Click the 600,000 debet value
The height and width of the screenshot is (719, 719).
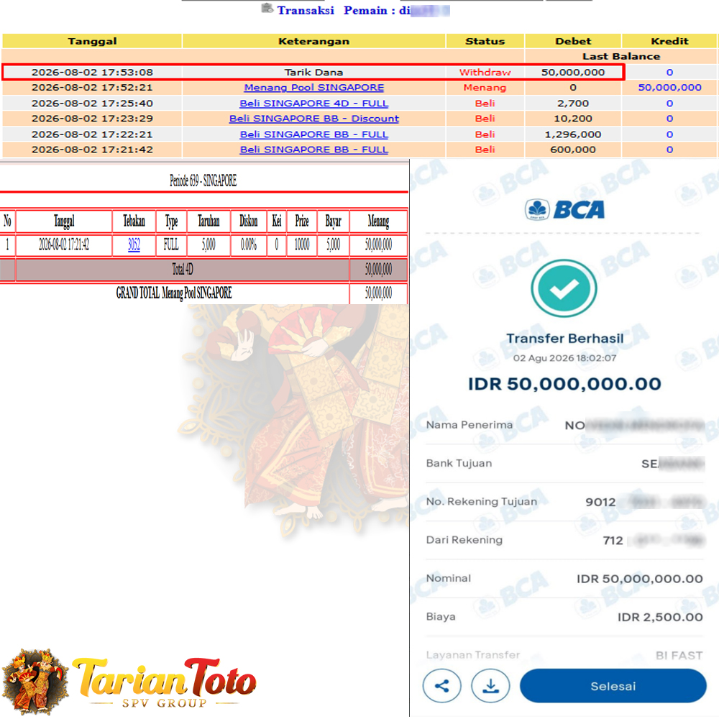click(573, 150)
